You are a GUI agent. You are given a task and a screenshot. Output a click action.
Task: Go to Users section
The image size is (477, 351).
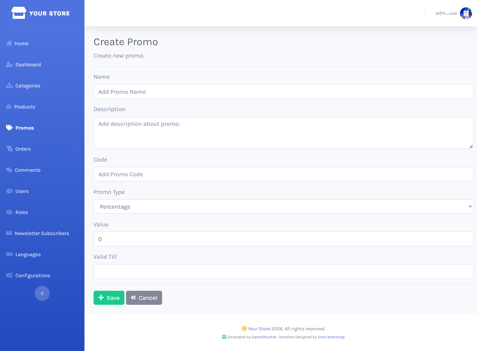point(22,191)
